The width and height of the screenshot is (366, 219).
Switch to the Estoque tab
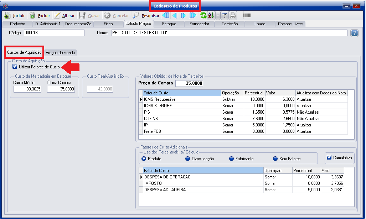(169, 24)
